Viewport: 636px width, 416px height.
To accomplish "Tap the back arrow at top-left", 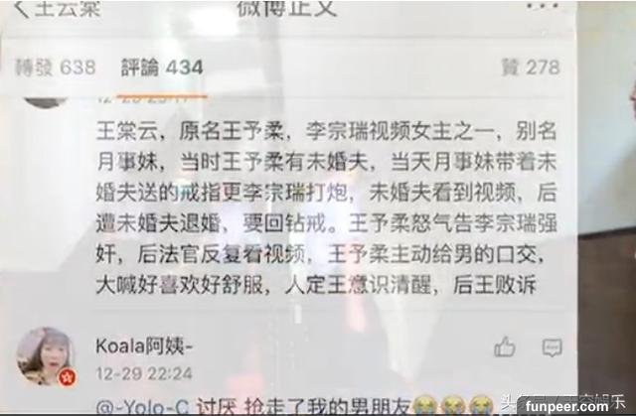I will tap(21, 9).
